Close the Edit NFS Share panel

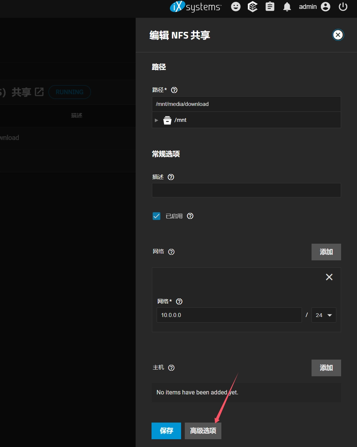click(338, 35)
